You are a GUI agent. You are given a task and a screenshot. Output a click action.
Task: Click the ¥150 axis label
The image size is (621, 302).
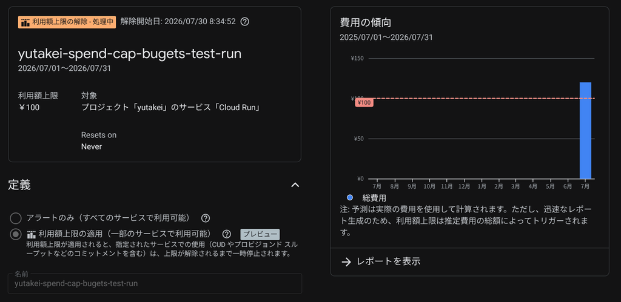[357, 59]
